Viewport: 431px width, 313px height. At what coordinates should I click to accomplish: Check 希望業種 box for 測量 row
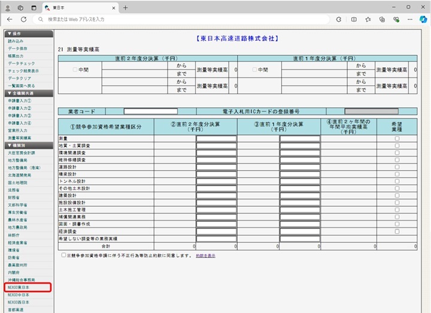(x=397, y=139)
